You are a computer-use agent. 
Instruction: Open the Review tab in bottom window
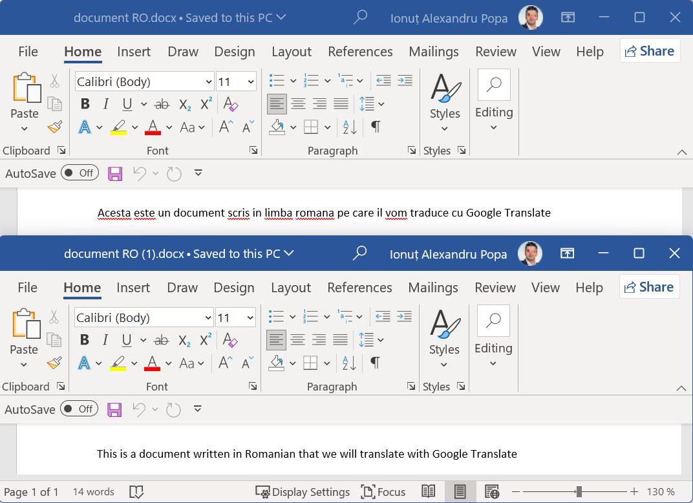tap(495, 288)
